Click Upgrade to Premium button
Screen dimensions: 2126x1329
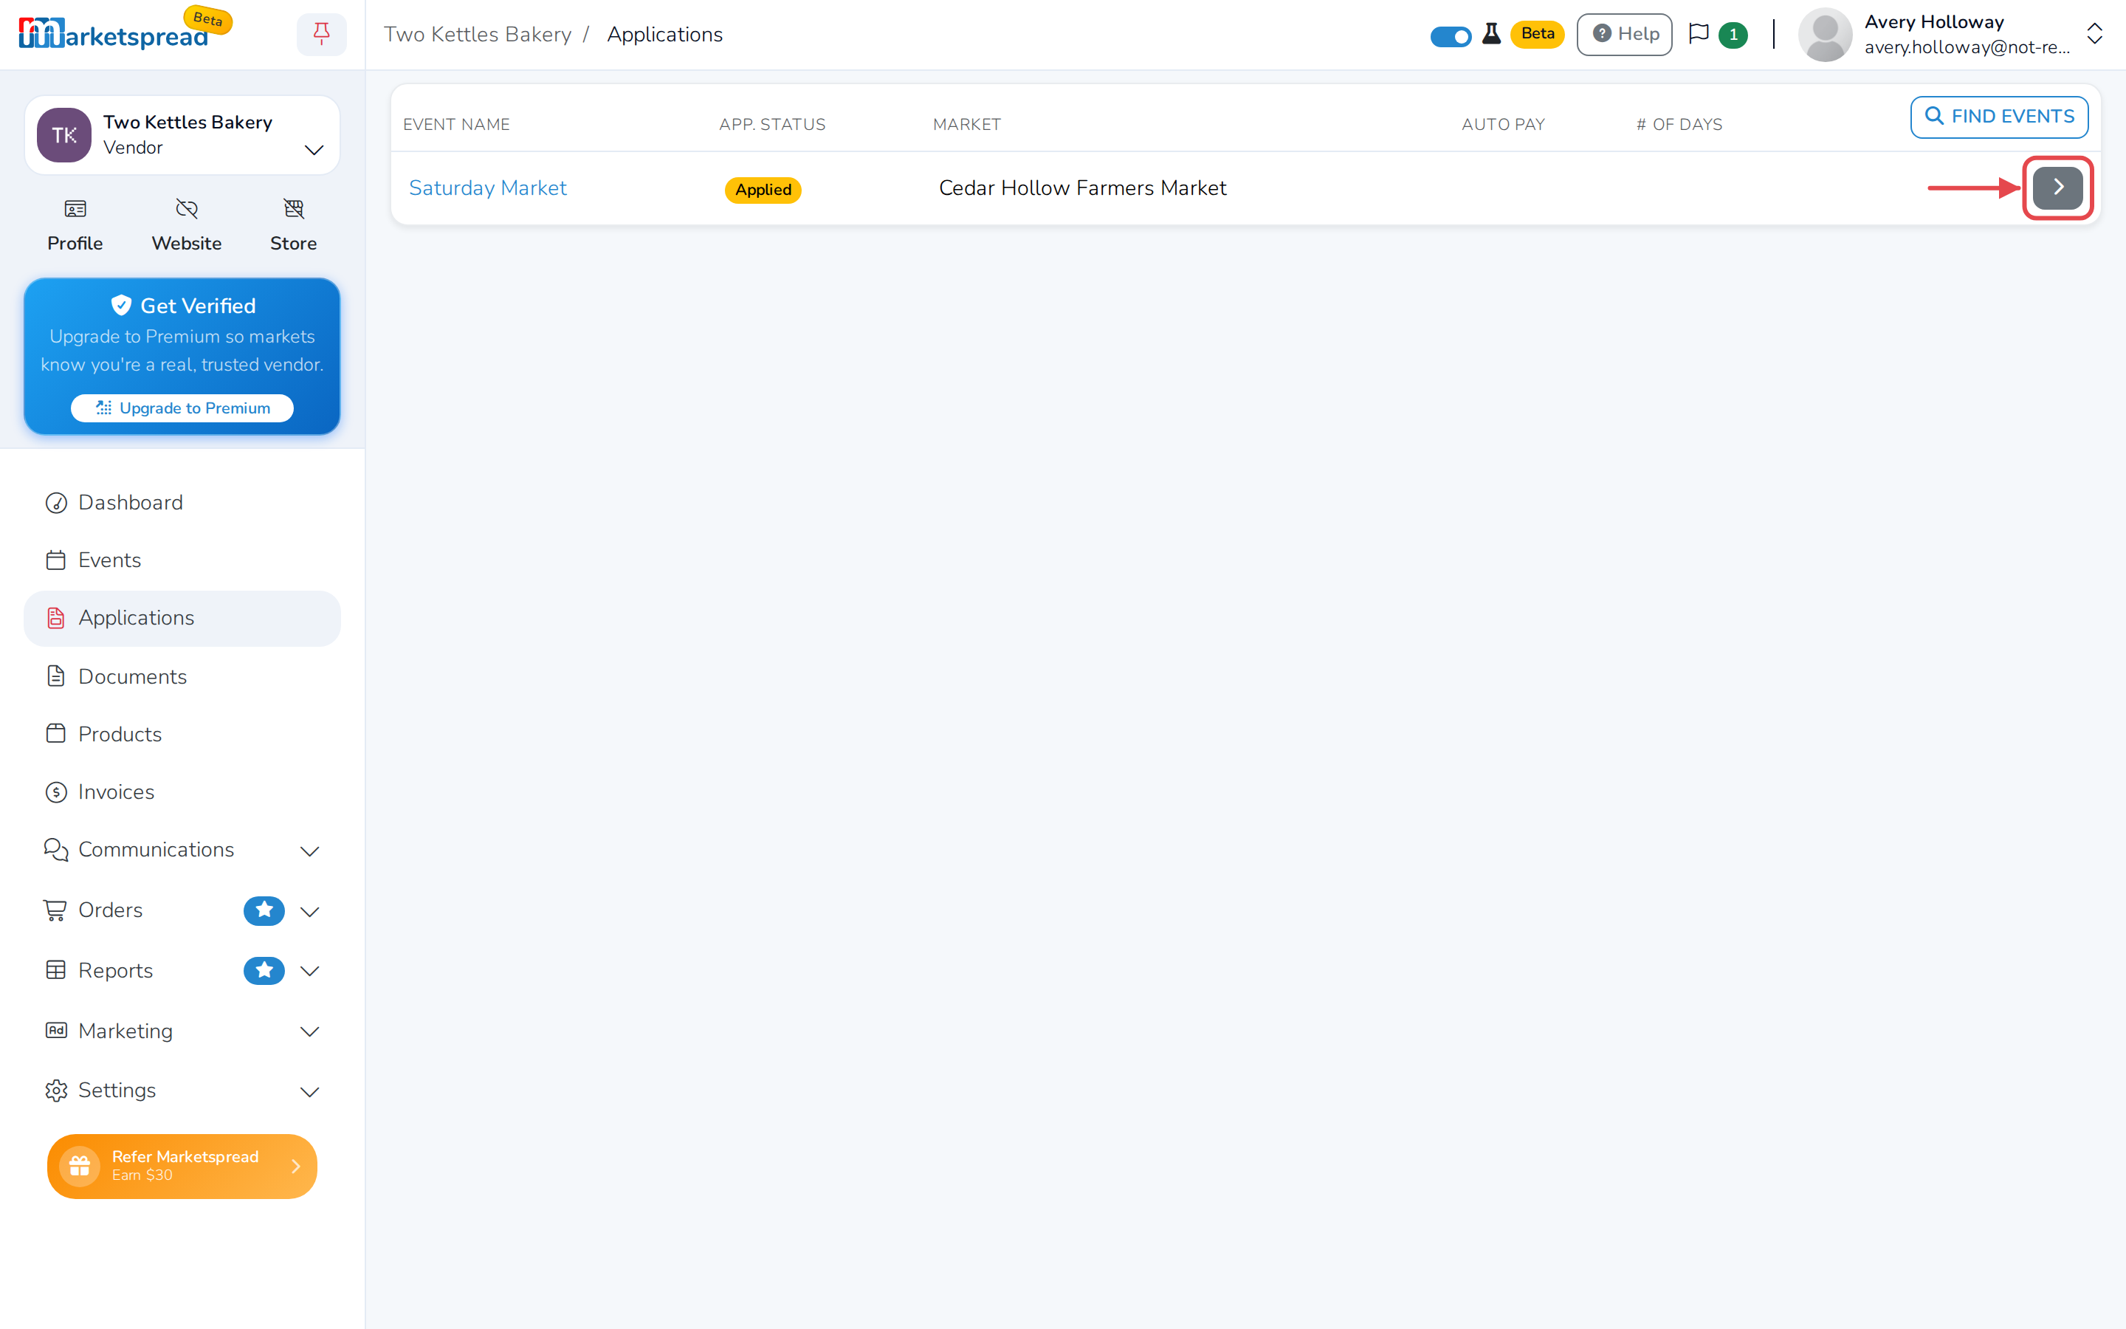click(182, 408)
